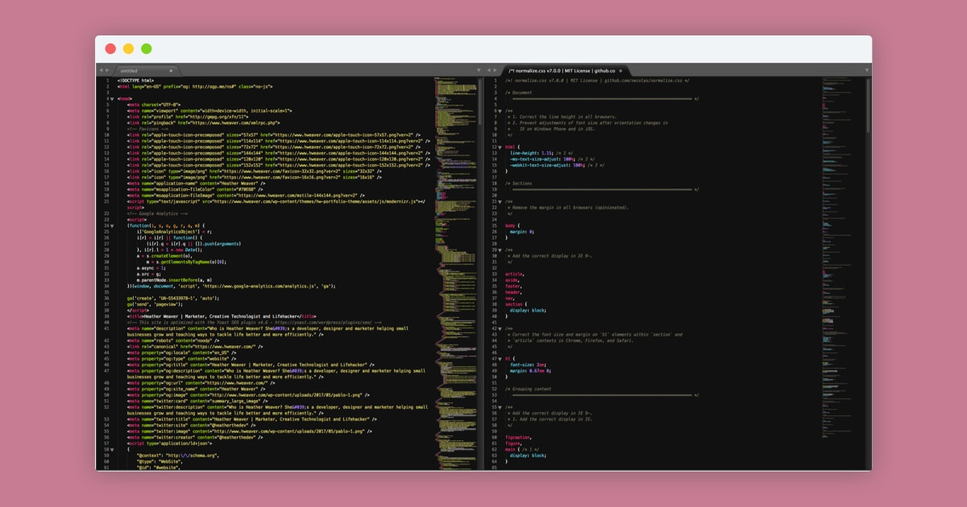
Task: Click the 'main { /* 1 */' line
Action: (x=521, y=449)
